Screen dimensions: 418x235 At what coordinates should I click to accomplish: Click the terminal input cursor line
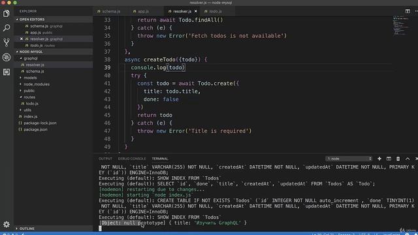coord(100,228)
